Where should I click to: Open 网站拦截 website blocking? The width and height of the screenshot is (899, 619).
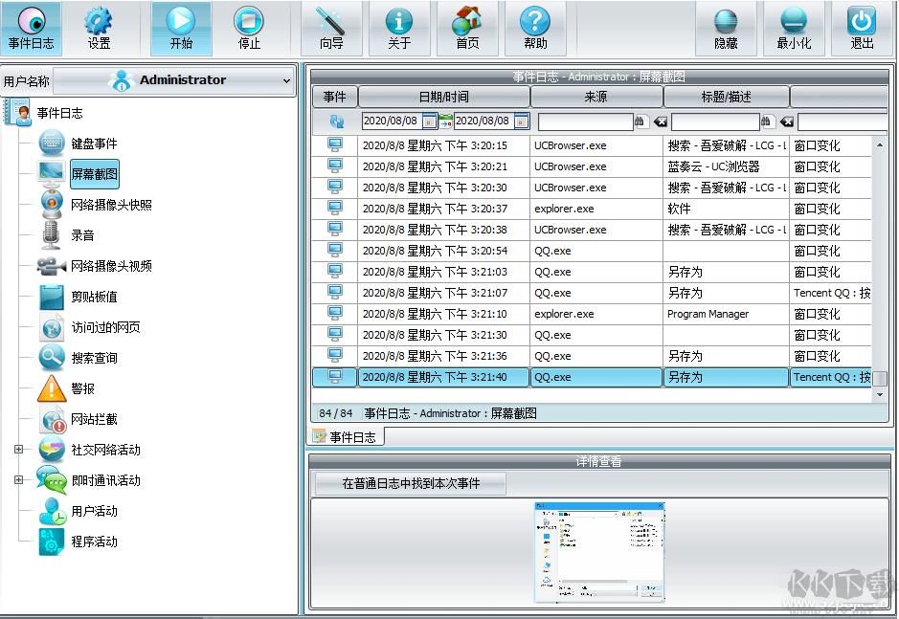[x=94, y=419]
